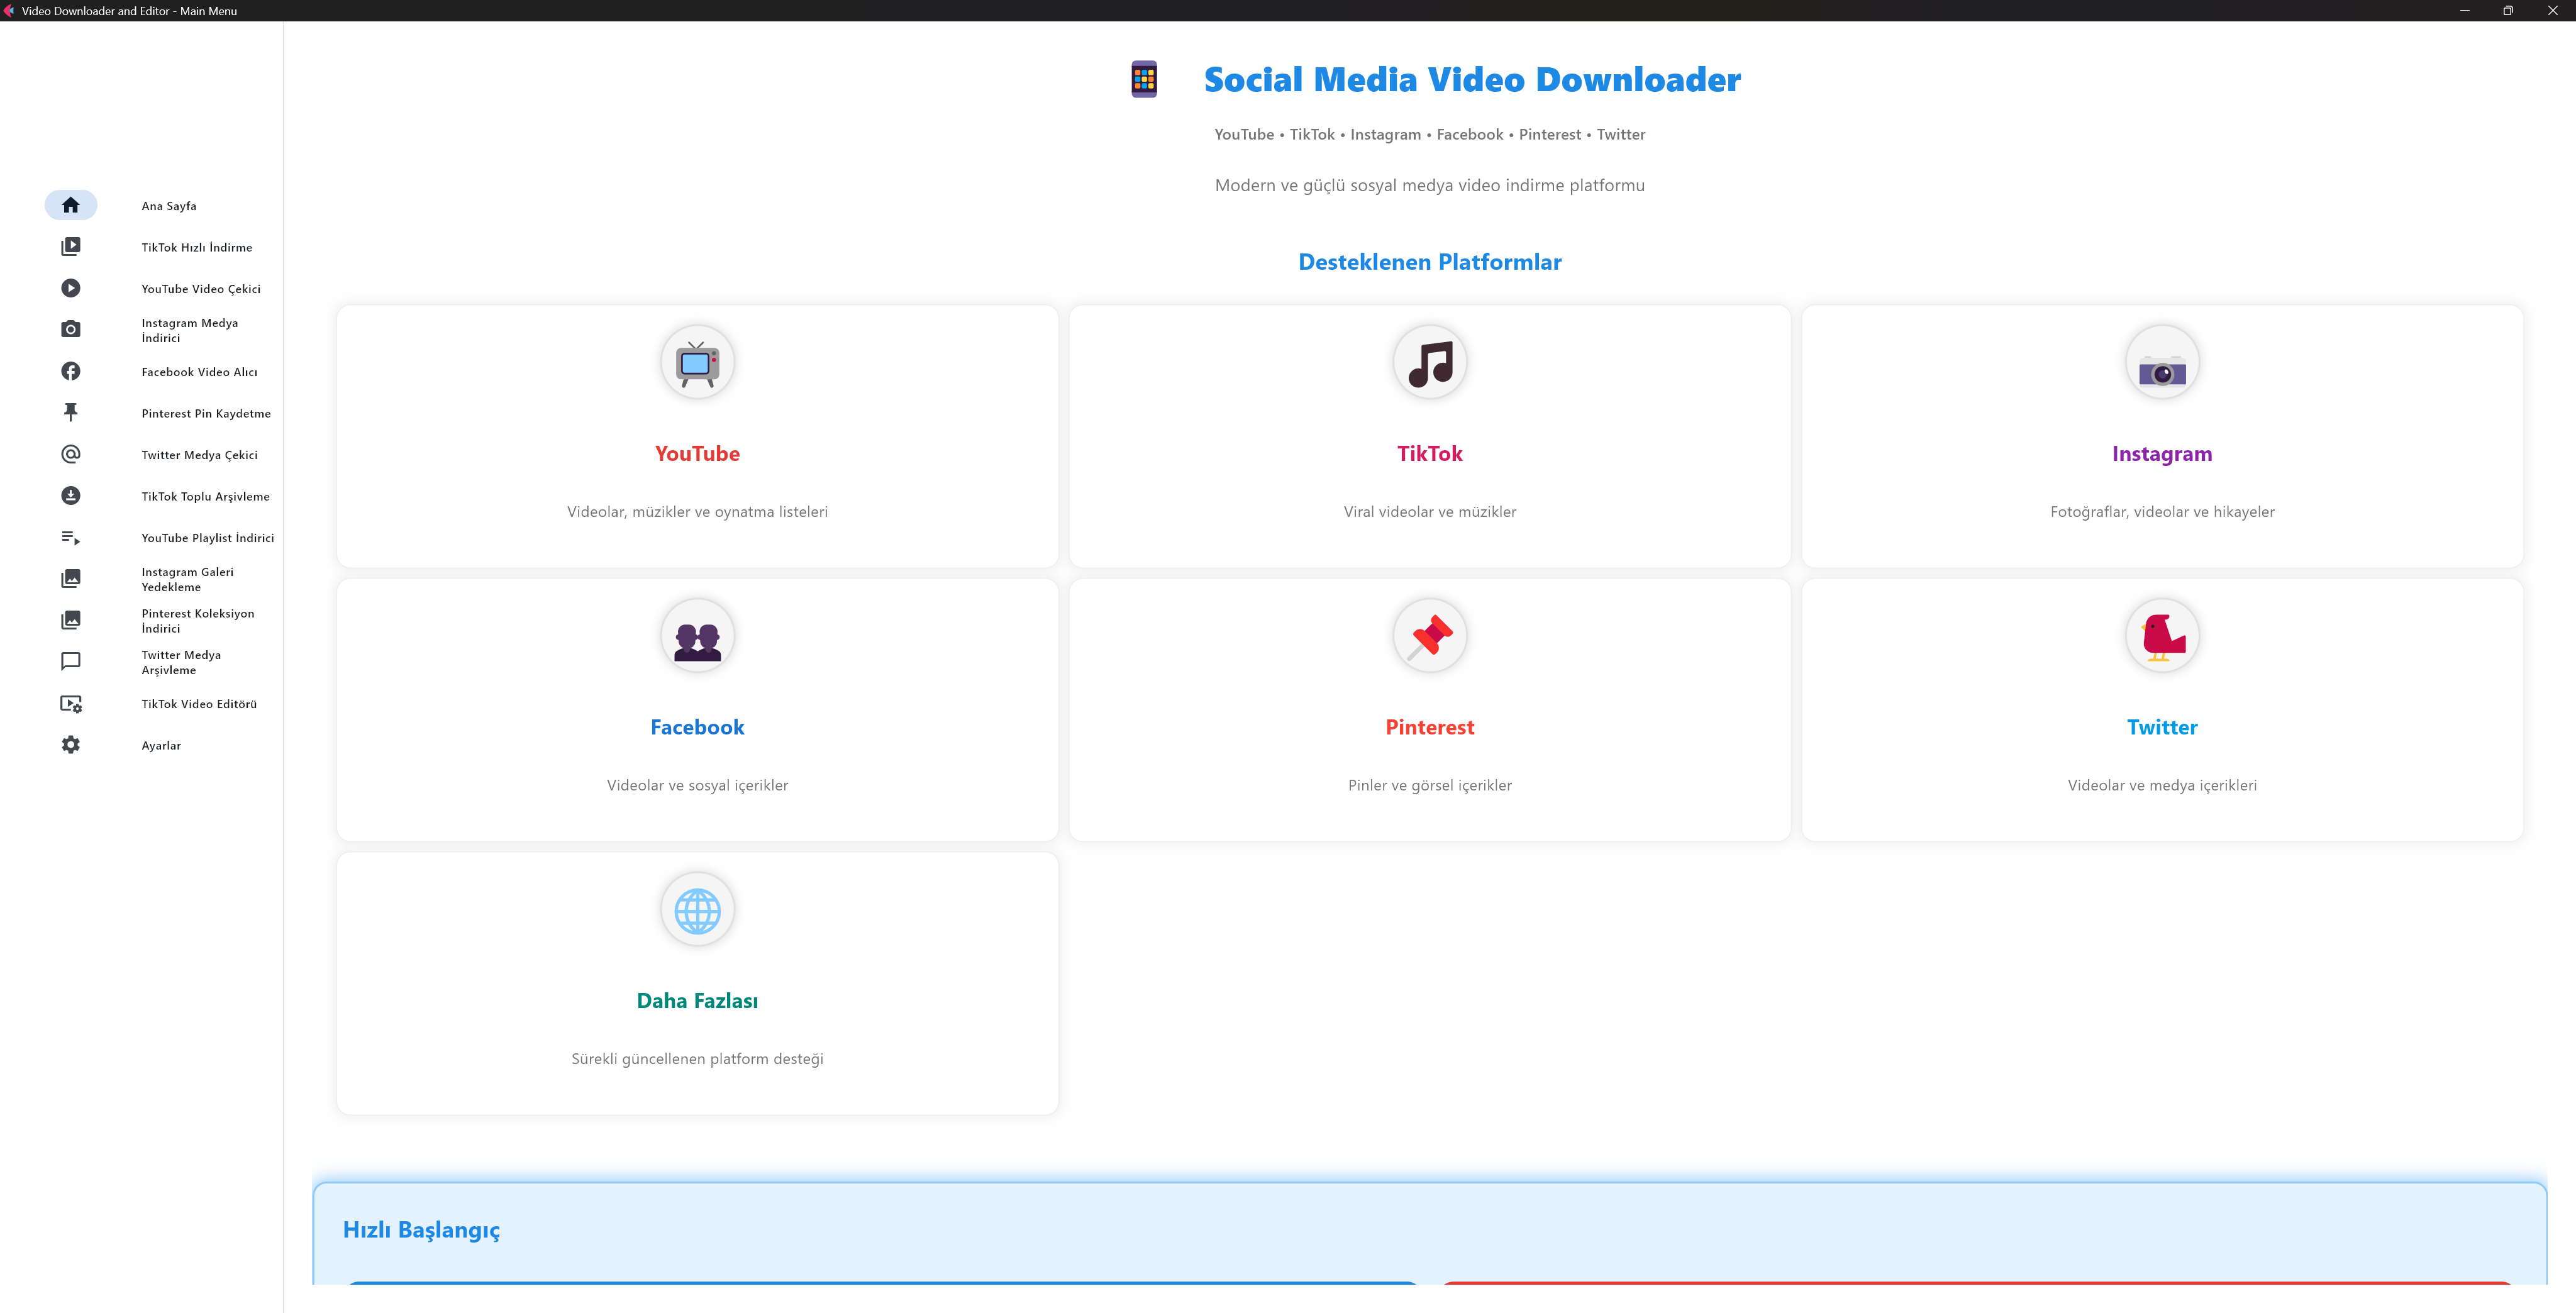The width and height of the screenshot is (2576, 1313).
Task: Open TikTok Hızlı İndirme menu item
Action: 197,247
